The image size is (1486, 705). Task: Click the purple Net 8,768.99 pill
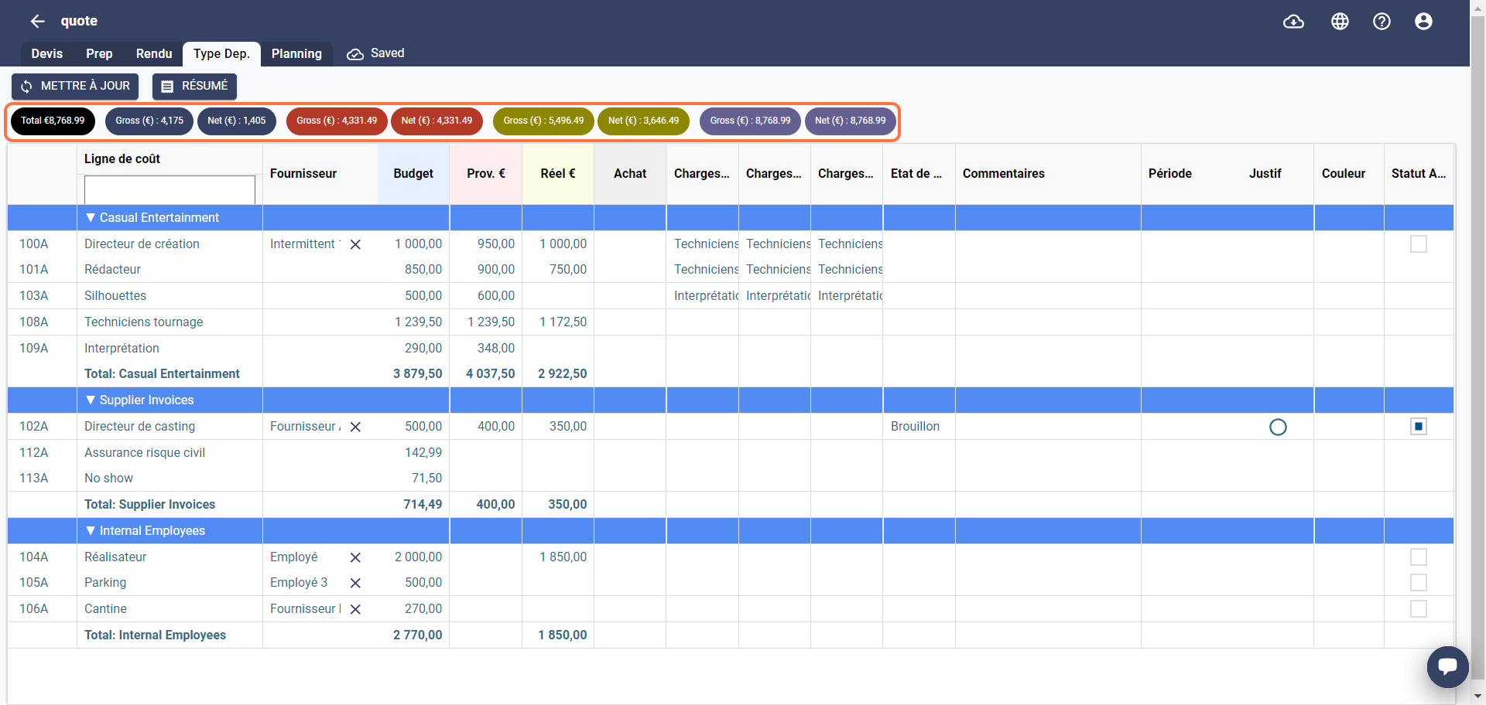tap(850, 121)
